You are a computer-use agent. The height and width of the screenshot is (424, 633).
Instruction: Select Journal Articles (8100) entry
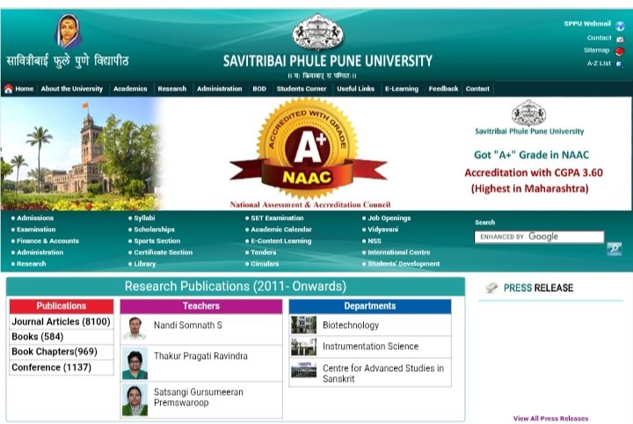pos(61,321)
